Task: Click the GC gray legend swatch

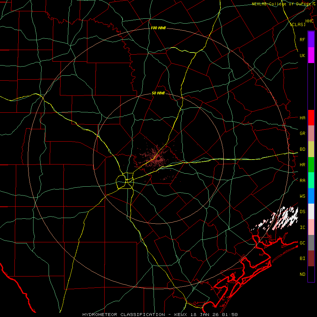Action: click(x=311, y=243)
